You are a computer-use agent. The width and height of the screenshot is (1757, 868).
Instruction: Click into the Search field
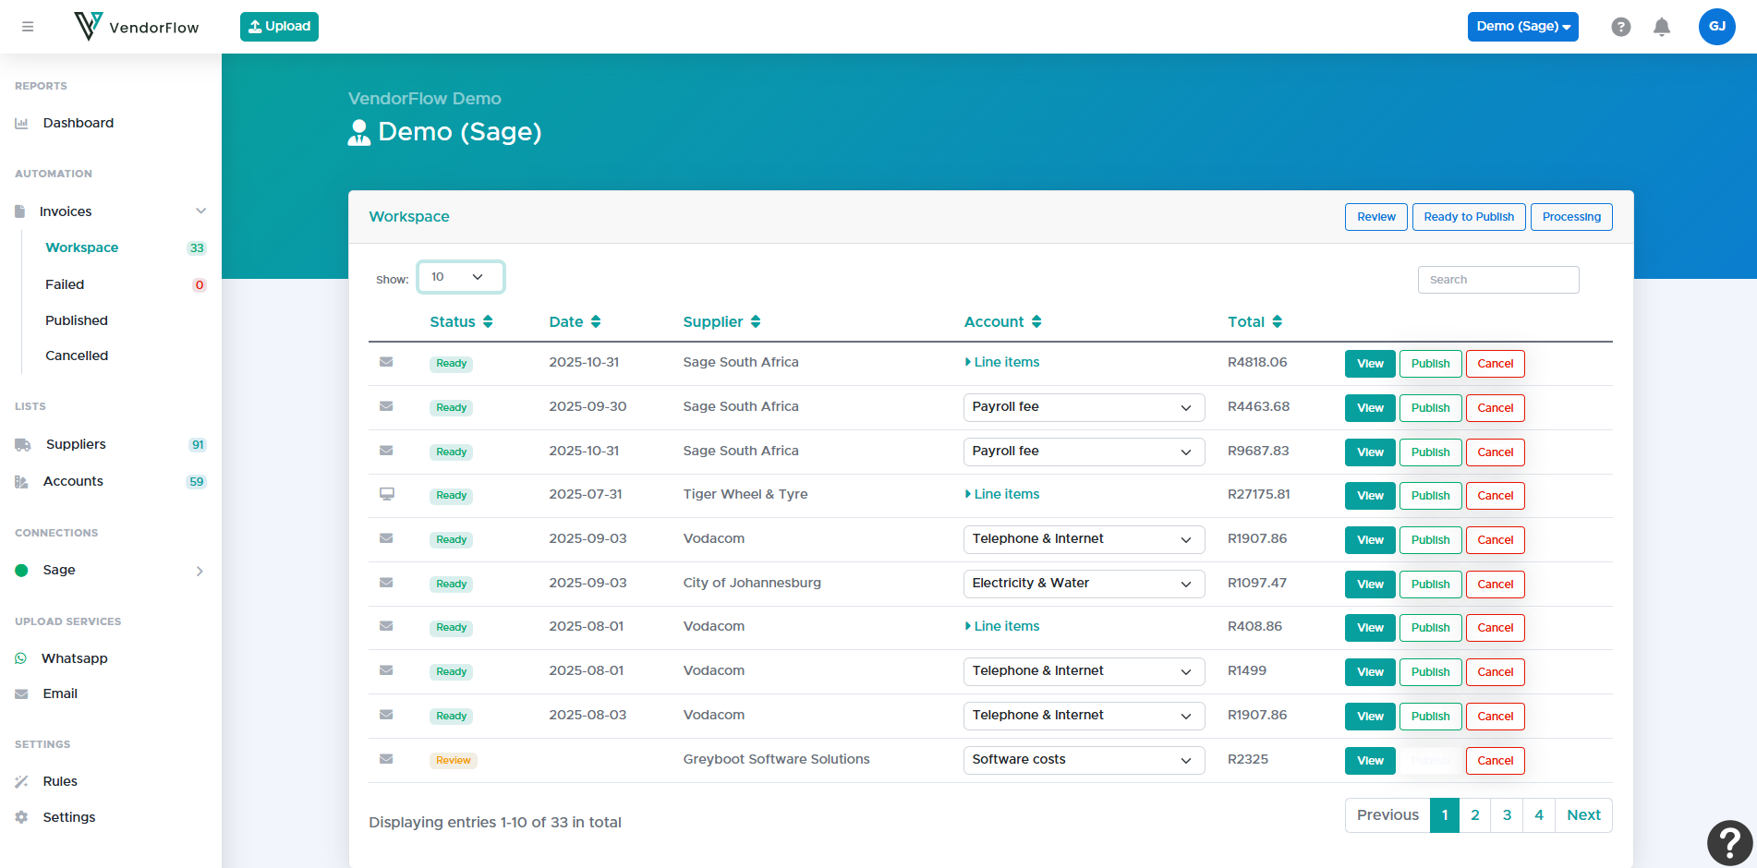[1498, 280]
